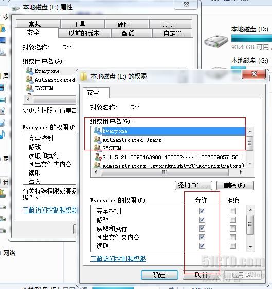The width and height of the screenshot is (272, 289).
Task: Select 安全 tab in permissions dialog
Action: point(96,92)
